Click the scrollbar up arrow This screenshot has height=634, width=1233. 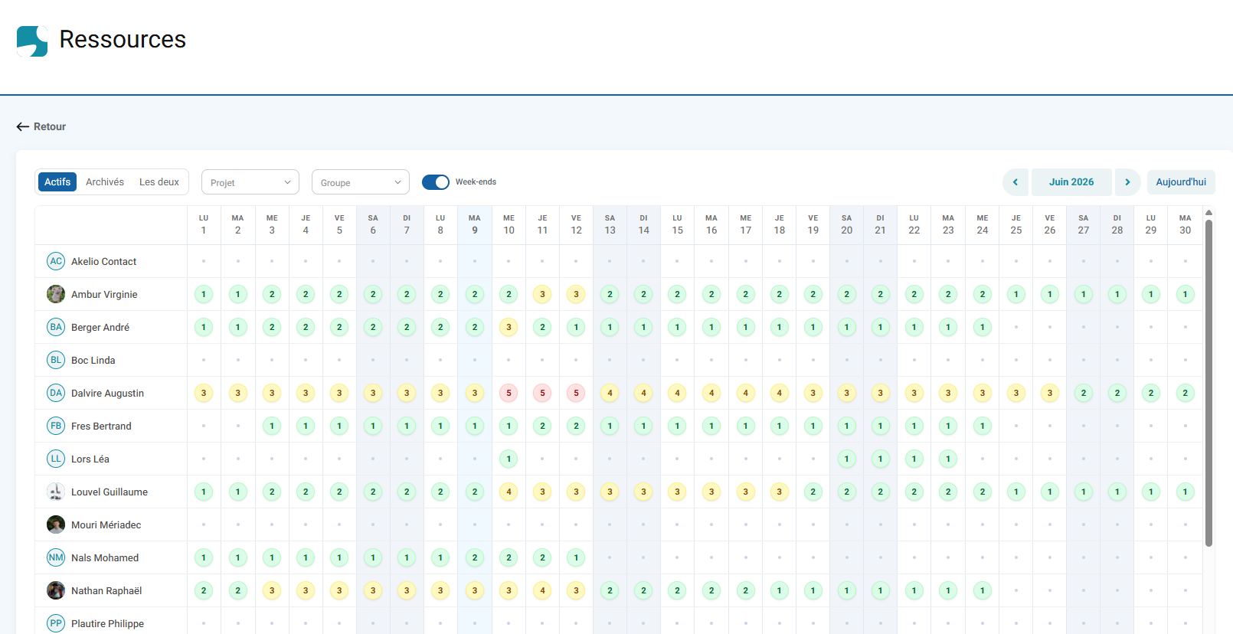pos(1208,212)
